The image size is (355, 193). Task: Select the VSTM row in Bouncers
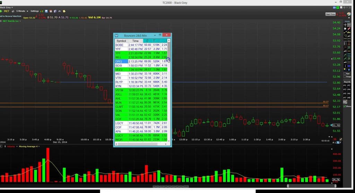coord(141,90)
